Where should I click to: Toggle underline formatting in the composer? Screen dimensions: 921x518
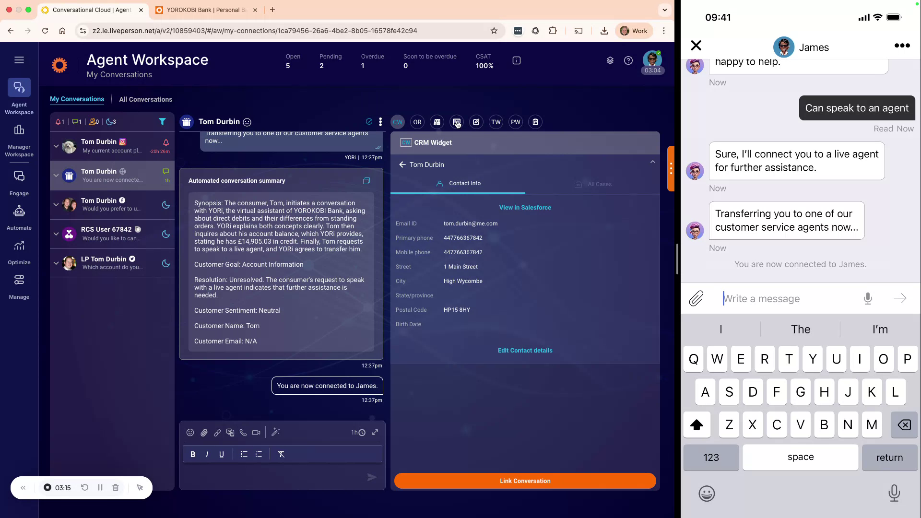click(221, 454)
